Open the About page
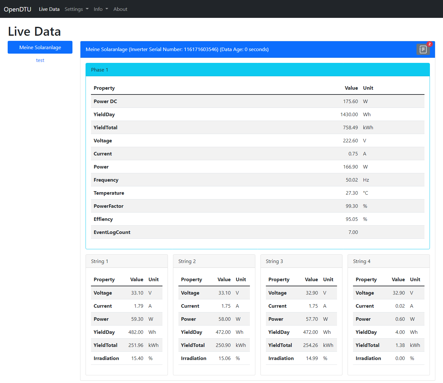443x383 pixels. [120, 9]
